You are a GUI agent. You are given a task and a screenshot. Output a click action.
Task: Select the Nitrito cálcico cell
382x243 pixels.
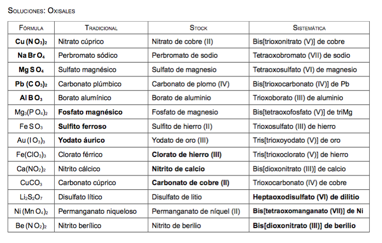tap(101, 168)
